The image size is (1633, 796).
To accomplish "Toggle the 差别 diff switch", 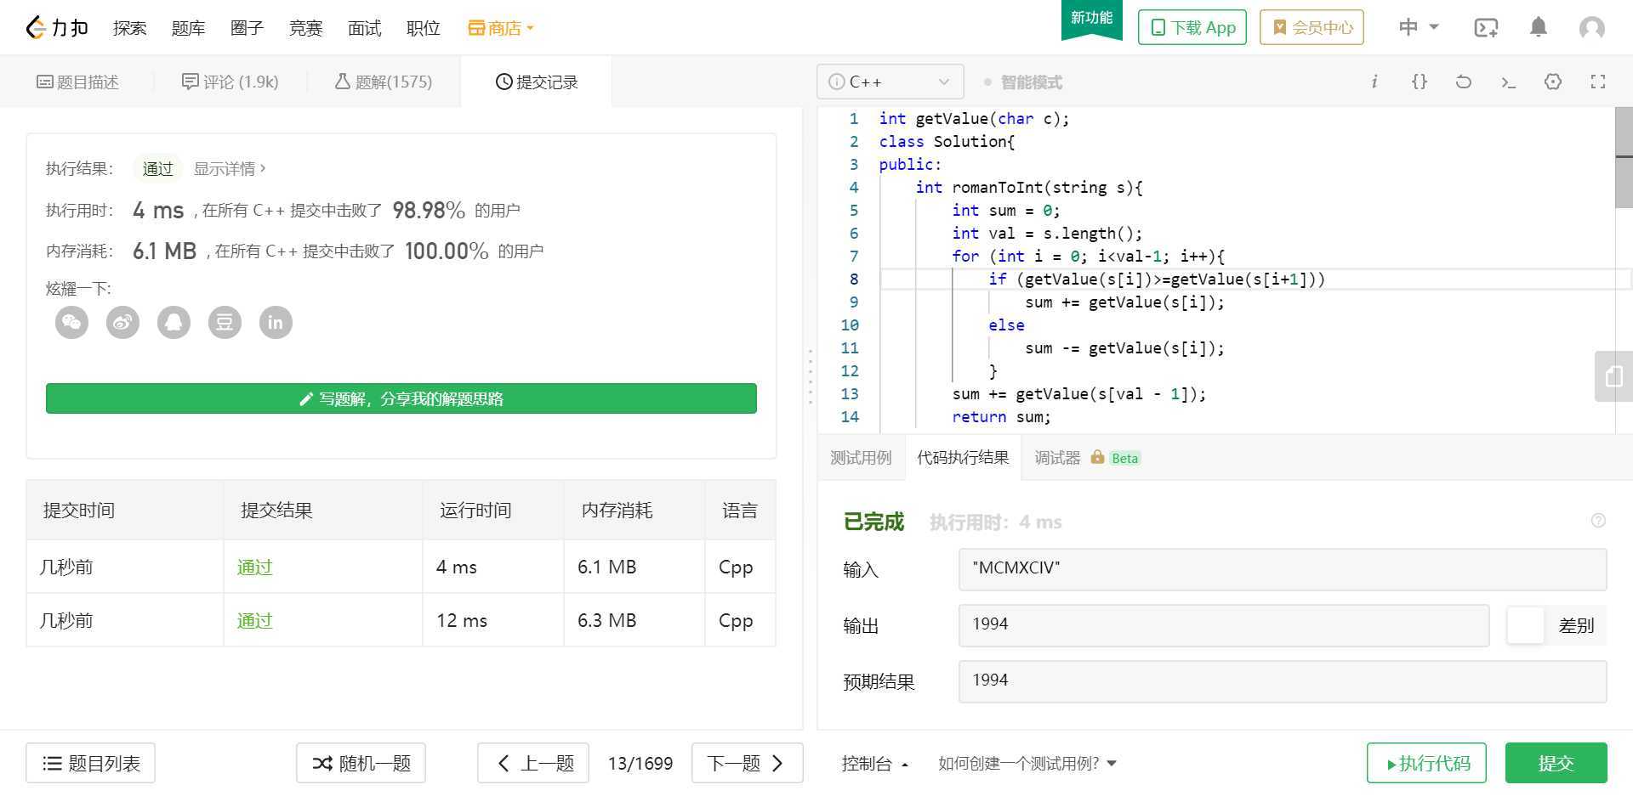I will point(1525,625).
